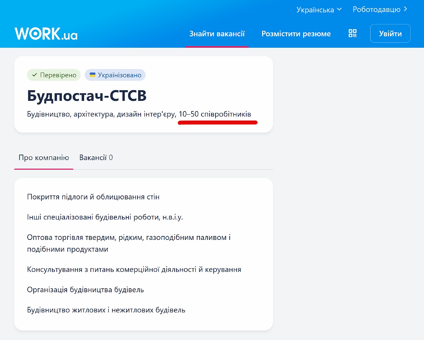Click the Перевірено badge
The height and width of the screenshot is (340, 424).
click(54, 75)
